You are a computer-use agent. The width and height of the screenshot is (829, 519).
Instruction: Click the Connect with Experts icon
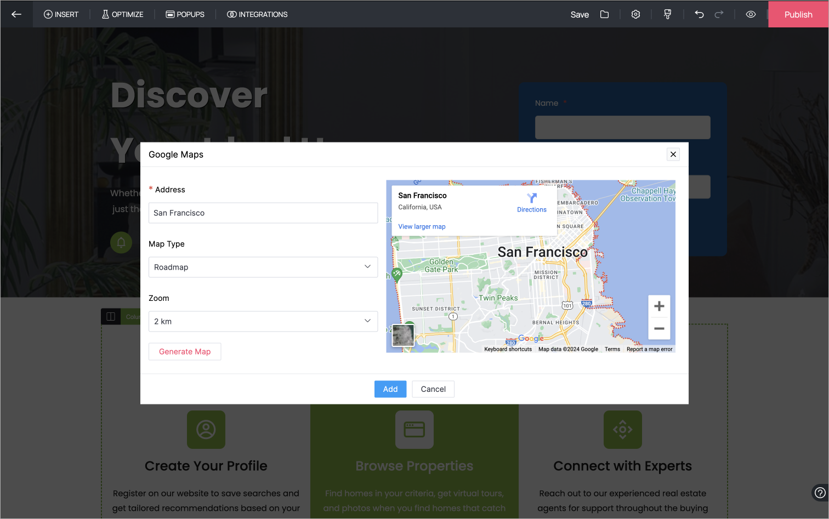[x=623, y=430]
